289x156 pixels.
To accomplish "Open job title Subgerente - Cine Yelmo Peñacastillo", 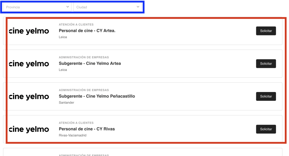I will tap(97, 96).
